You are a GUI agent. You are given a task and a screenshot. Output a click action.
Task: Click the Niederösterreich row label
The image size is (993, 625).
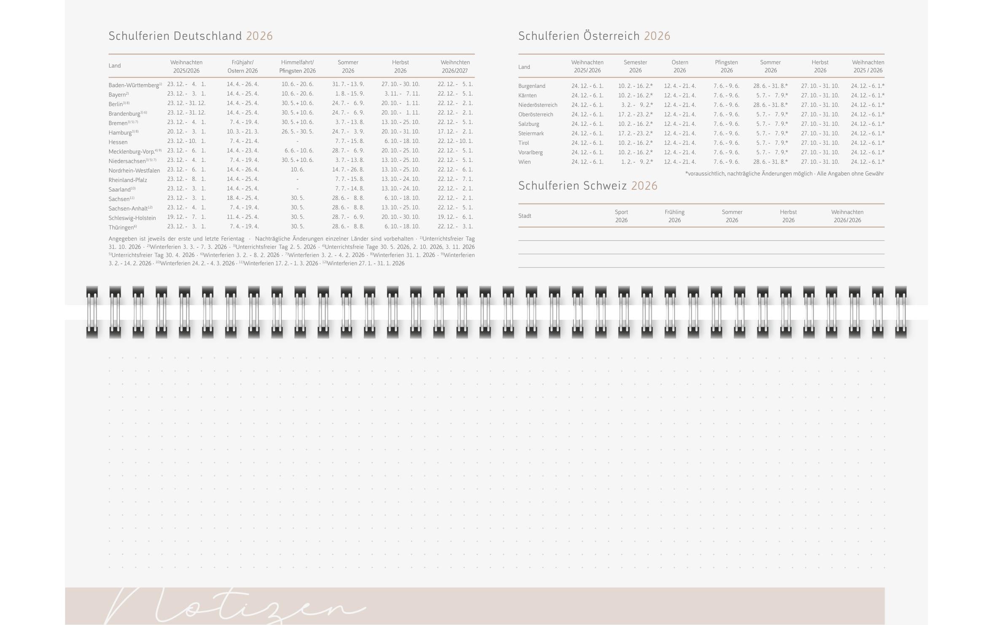537,105
